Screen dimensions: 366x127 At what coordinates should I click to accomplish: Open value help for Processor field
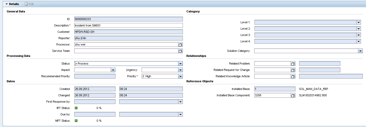180,44
